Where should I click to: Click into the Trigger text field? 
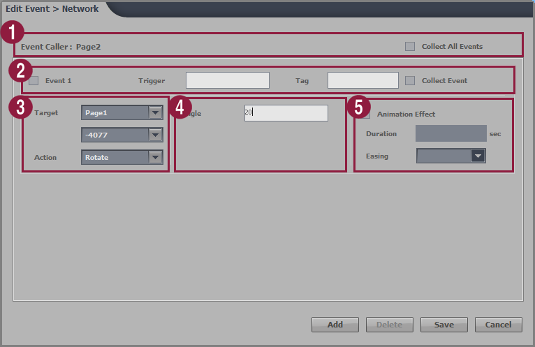click(227, 80)
